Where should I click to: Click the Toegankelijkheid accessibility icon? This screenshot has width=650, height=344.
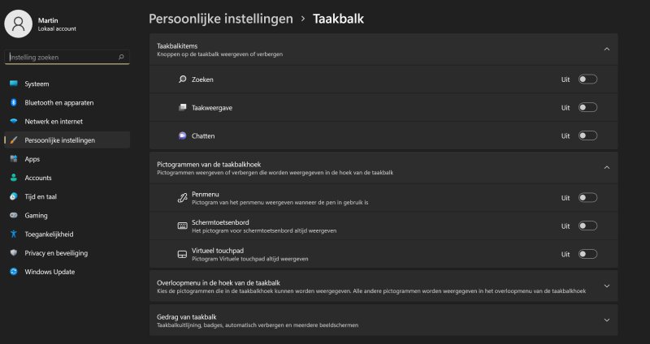tap(14, 234)
